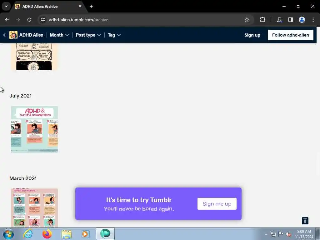Open the comic strip thumbnail at the top

(34, 57)
